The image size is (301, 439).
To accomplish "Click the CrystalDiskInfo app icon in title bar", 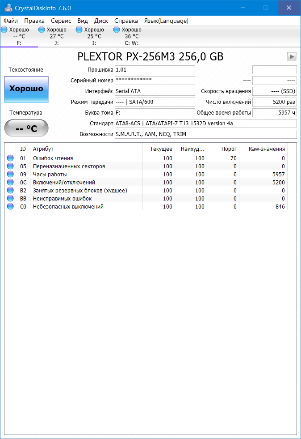I will 8,8.
